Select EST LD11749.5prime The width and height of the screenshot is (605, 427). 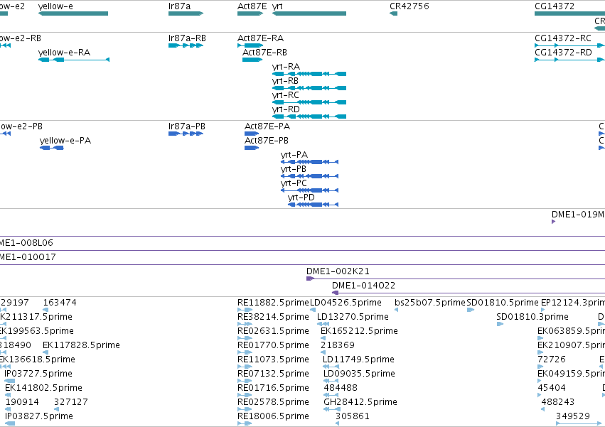coord(358,360)
